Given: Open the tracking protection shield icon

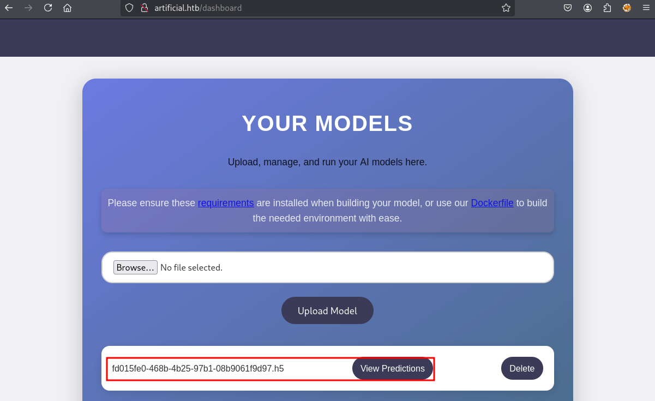Looking at the screenshot, I should [x=129, y=8].
